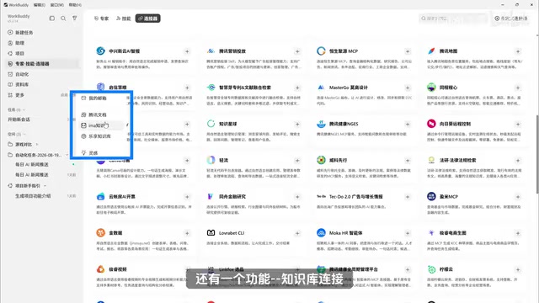The image size is (539, 303).
Task: Click the 极睿视频 logo icon
Action: 101,269
